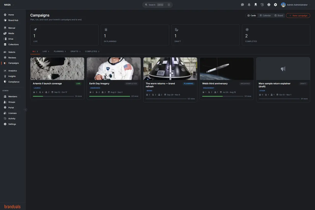Open the Admin Administrator account menu

[x=296, y=5]
